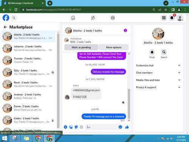Open share this page icon in address bar
The height and width of the screenshot is (142, 189).
tap(160, 9)
